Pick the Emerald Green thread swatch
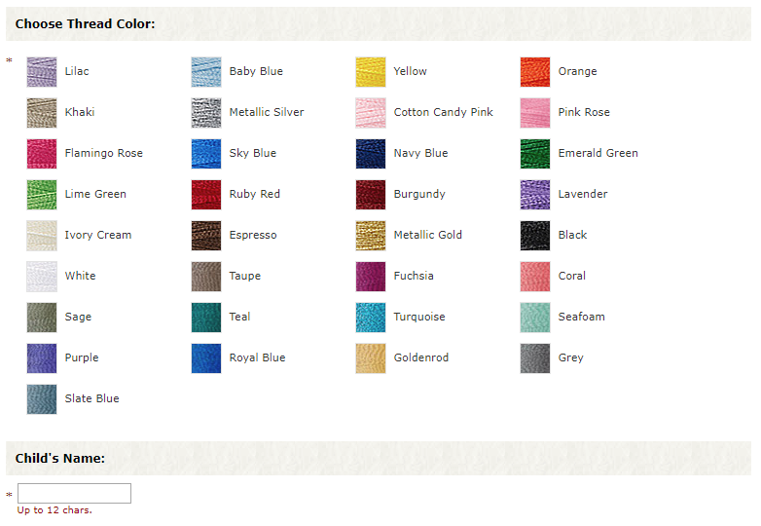Image resolution: width=761 pixels, height=526 pixels. tap(535, 154)
